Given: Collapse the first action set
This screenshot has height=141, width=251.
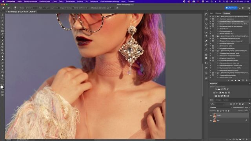Looking at the screenshot, I should coord(215,16).
